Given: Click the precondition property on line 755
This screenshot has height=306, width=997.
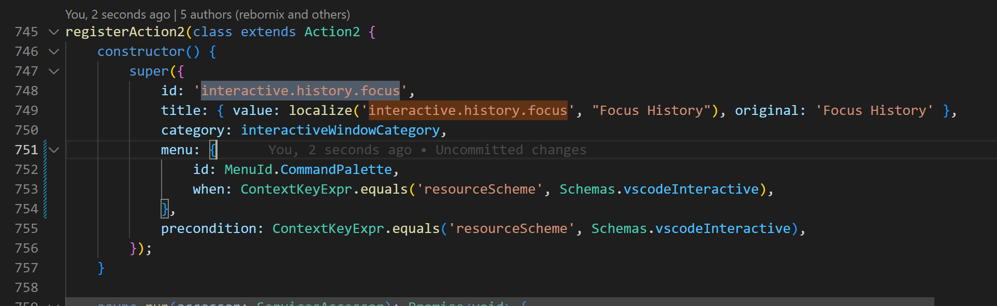Looking at the screenshot, I should coord(209,229).
